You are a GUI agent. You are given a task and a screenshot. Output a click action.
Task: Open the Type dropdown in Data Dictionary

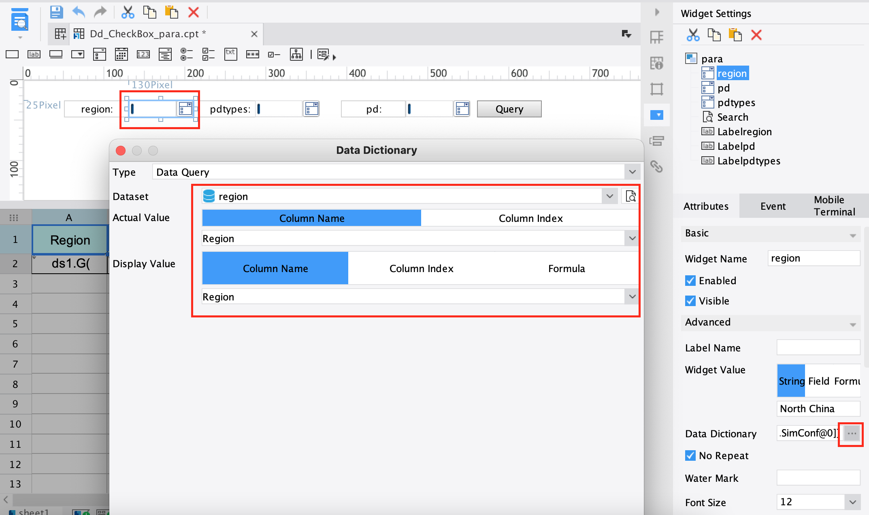[x=632, y=172]
